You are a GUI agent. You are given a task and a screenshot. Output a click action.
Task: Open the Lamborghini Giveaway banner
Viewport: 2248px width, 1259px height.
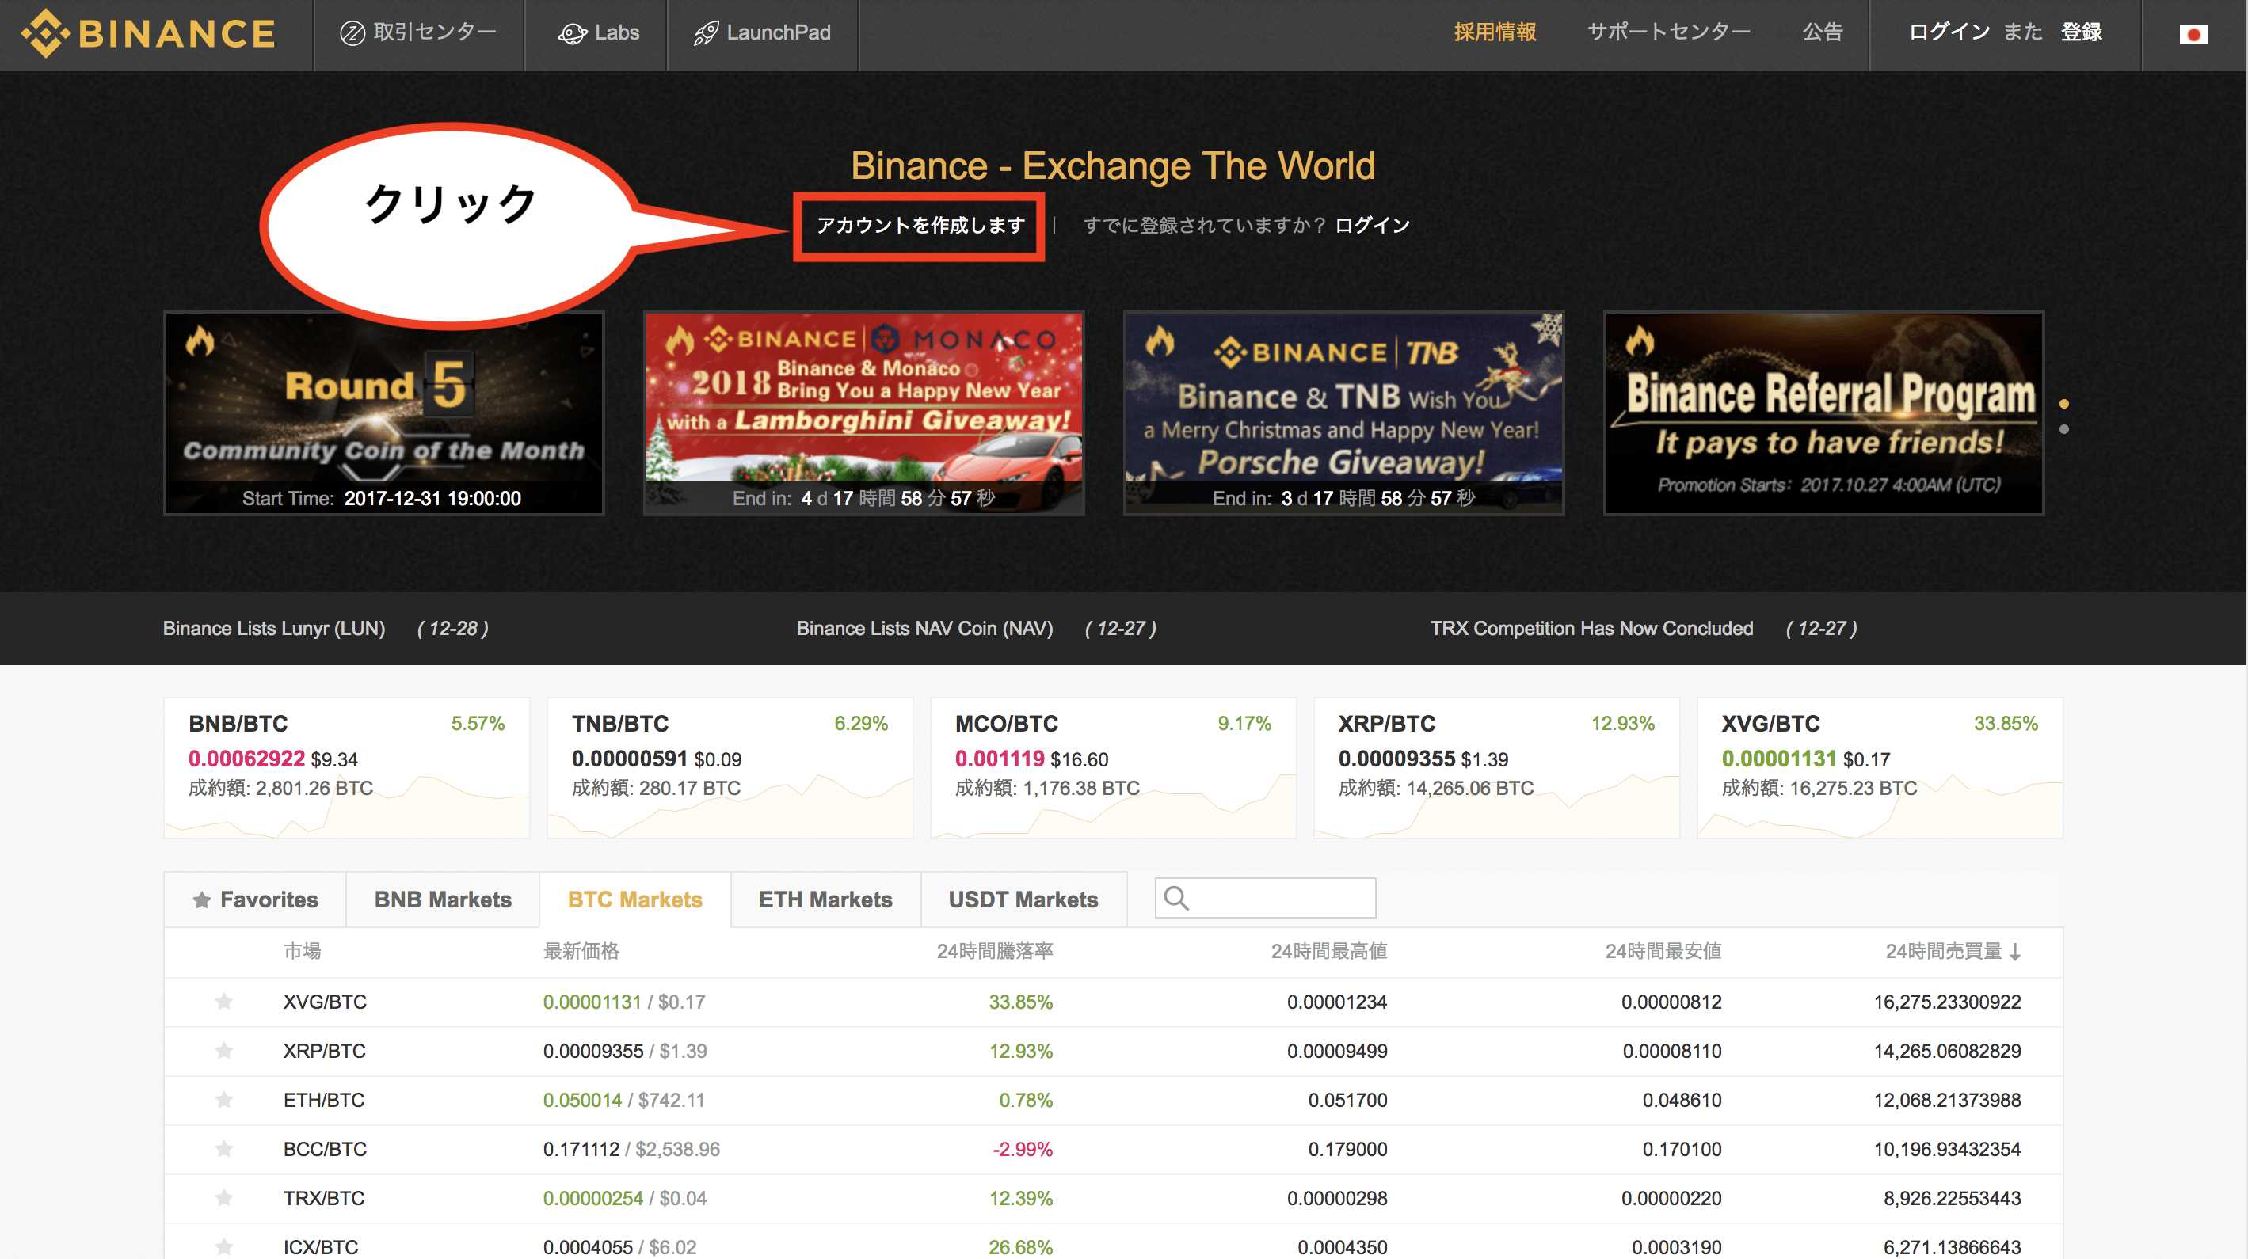coord(864,413)
